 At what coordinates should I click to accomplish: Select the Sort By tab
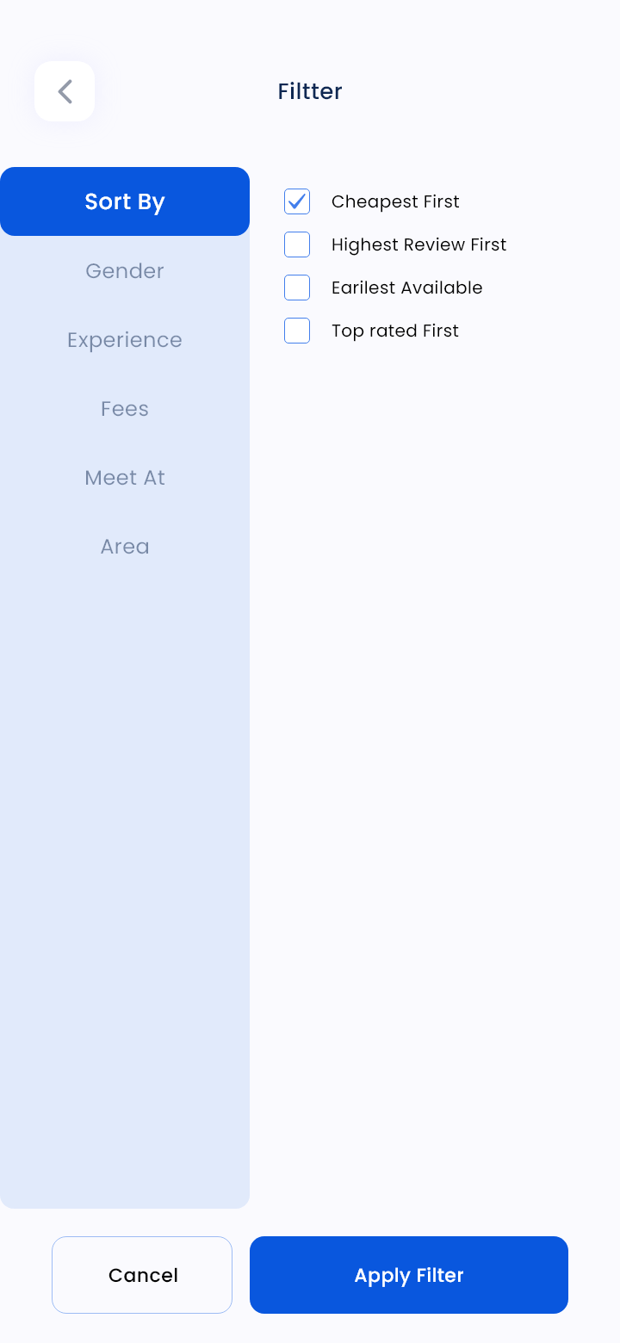(125, 201)
